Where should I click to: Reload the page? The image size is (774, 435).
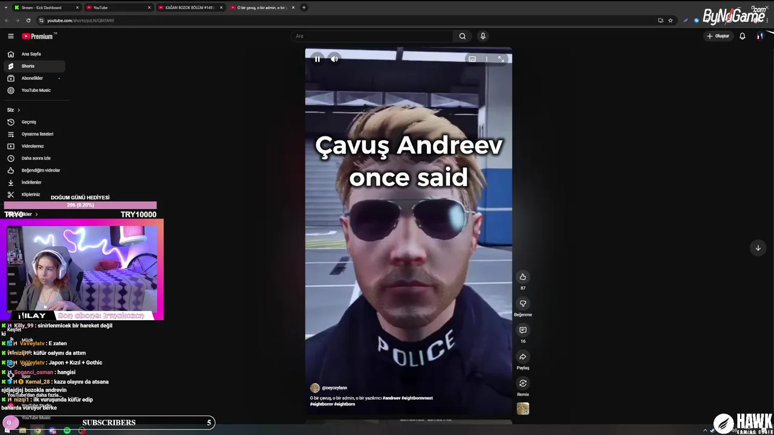click(28, 20)
